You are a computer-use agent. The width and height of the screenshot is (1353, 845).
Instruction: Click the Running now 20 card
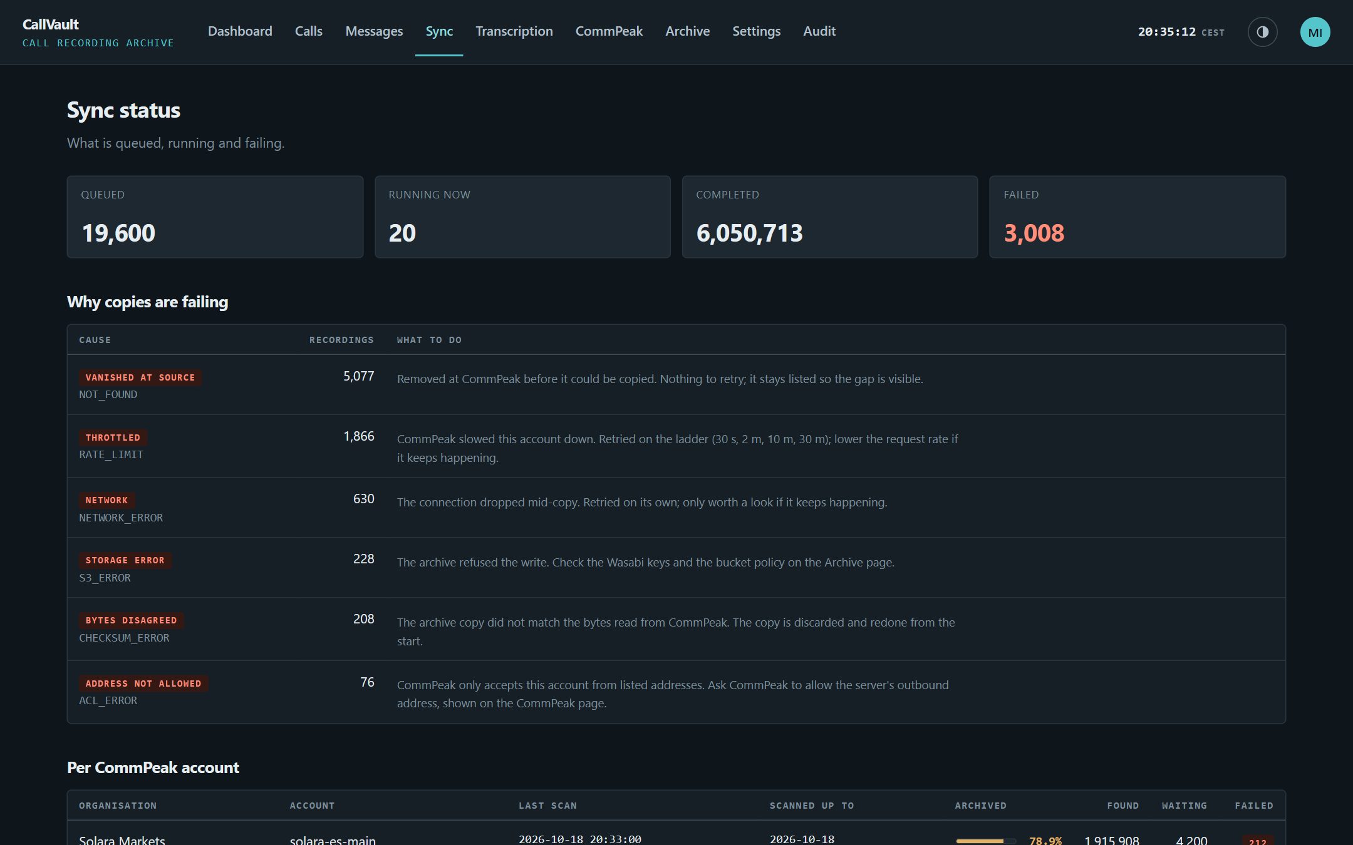[522, 217]
